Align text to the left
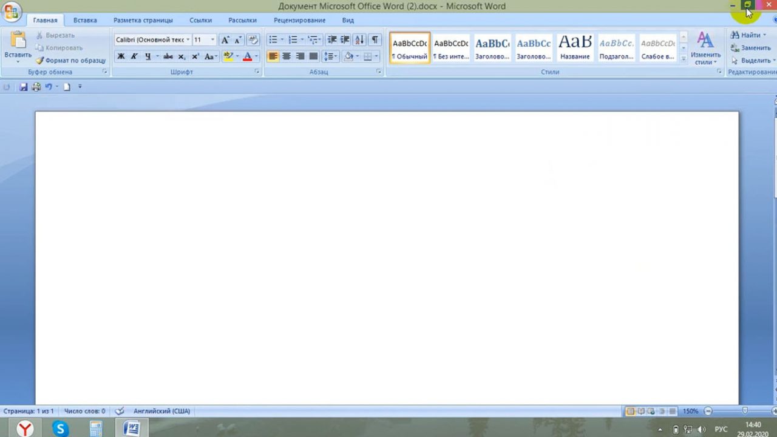Viewport: 777px width, 437px height. [273, 56]
